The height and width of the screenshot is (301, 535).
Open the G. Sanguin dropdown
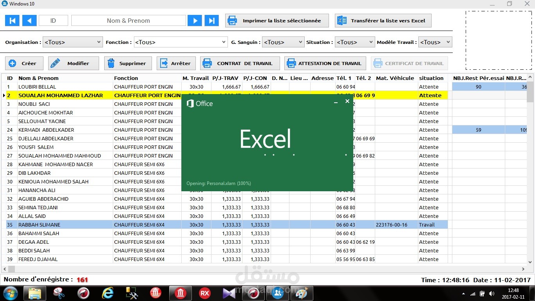(x=283, y=42)
